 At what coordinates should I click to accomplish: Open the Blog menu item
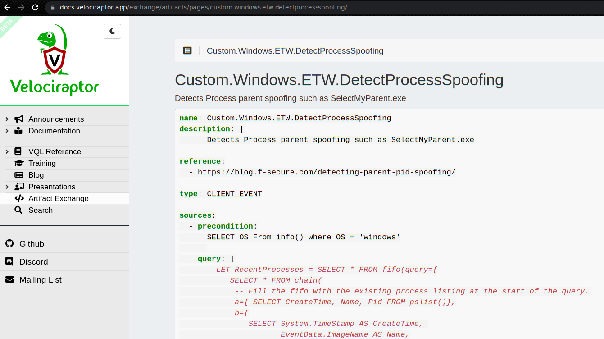[x=36, y=175]
